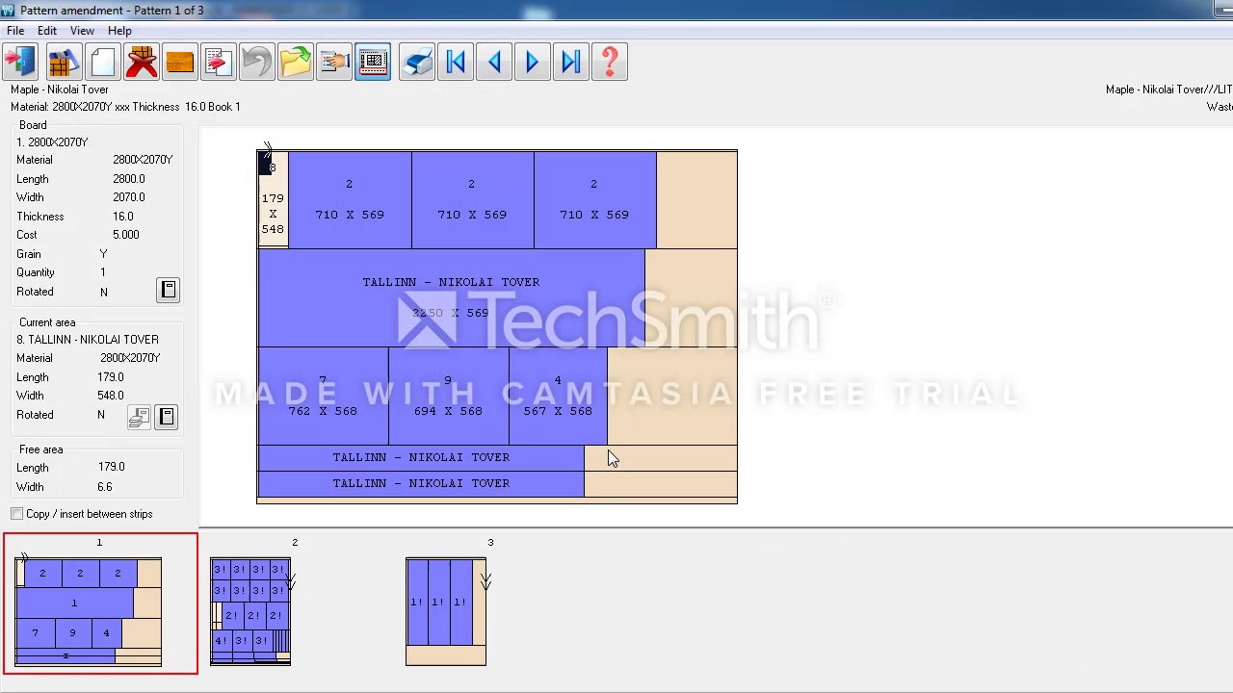Open the Help menu
This screenshot has height=693, width=1233.
coord(119,31)
